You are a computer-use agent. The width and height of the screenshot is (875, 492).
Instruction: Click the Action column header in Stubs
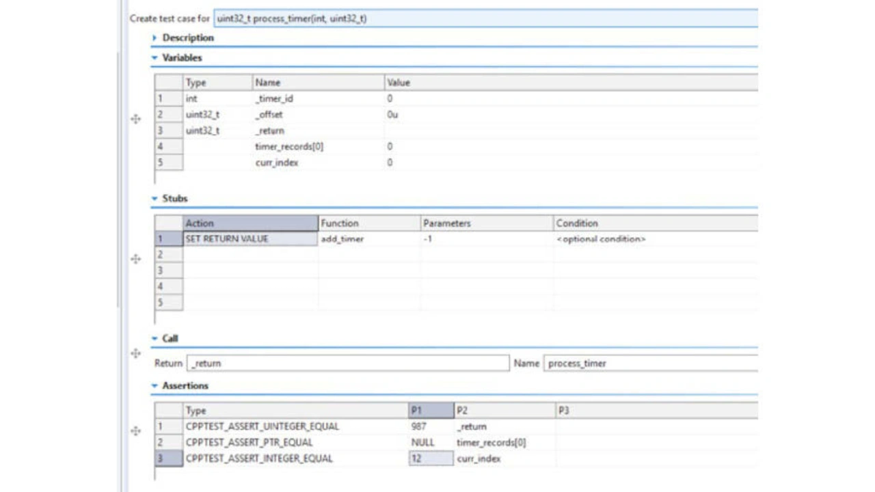point(250,223)
